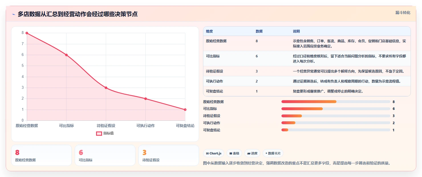Click the 说明 table column header

[x=296, y=31]
